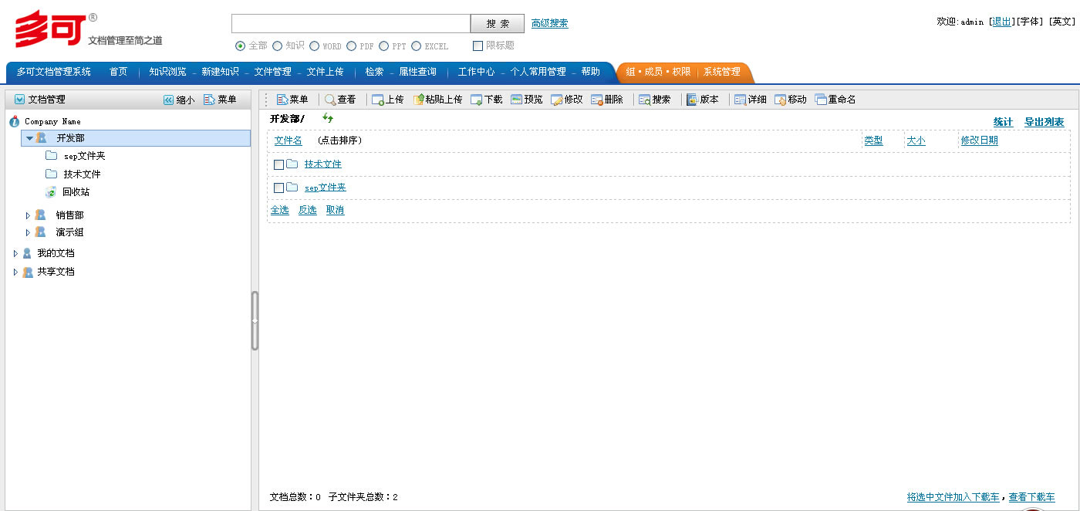
Task: Switch to the 系统管理 tab
Action: coord(721,72)
